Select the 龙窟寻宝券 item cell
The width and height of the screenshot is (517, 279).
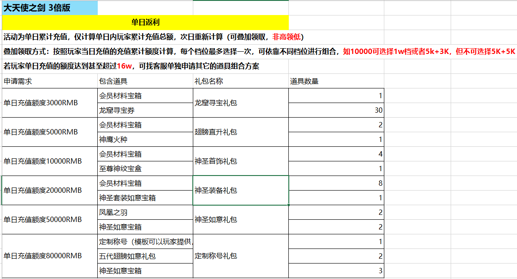(146, 110)
